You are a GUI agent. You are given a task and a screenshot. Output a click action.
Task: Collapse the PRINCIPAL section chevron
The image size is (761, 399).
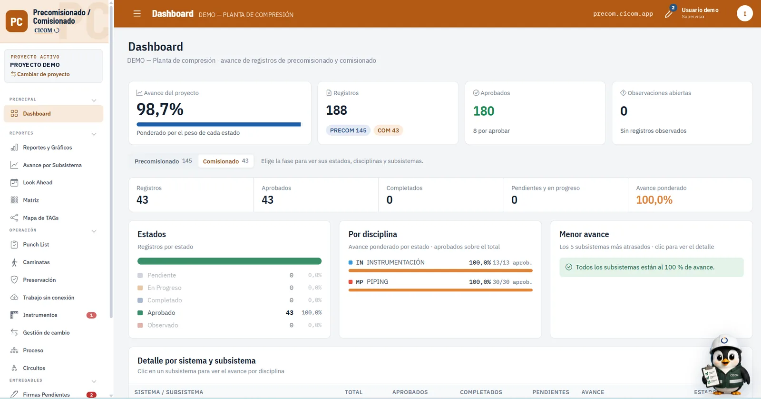[94, 100]
